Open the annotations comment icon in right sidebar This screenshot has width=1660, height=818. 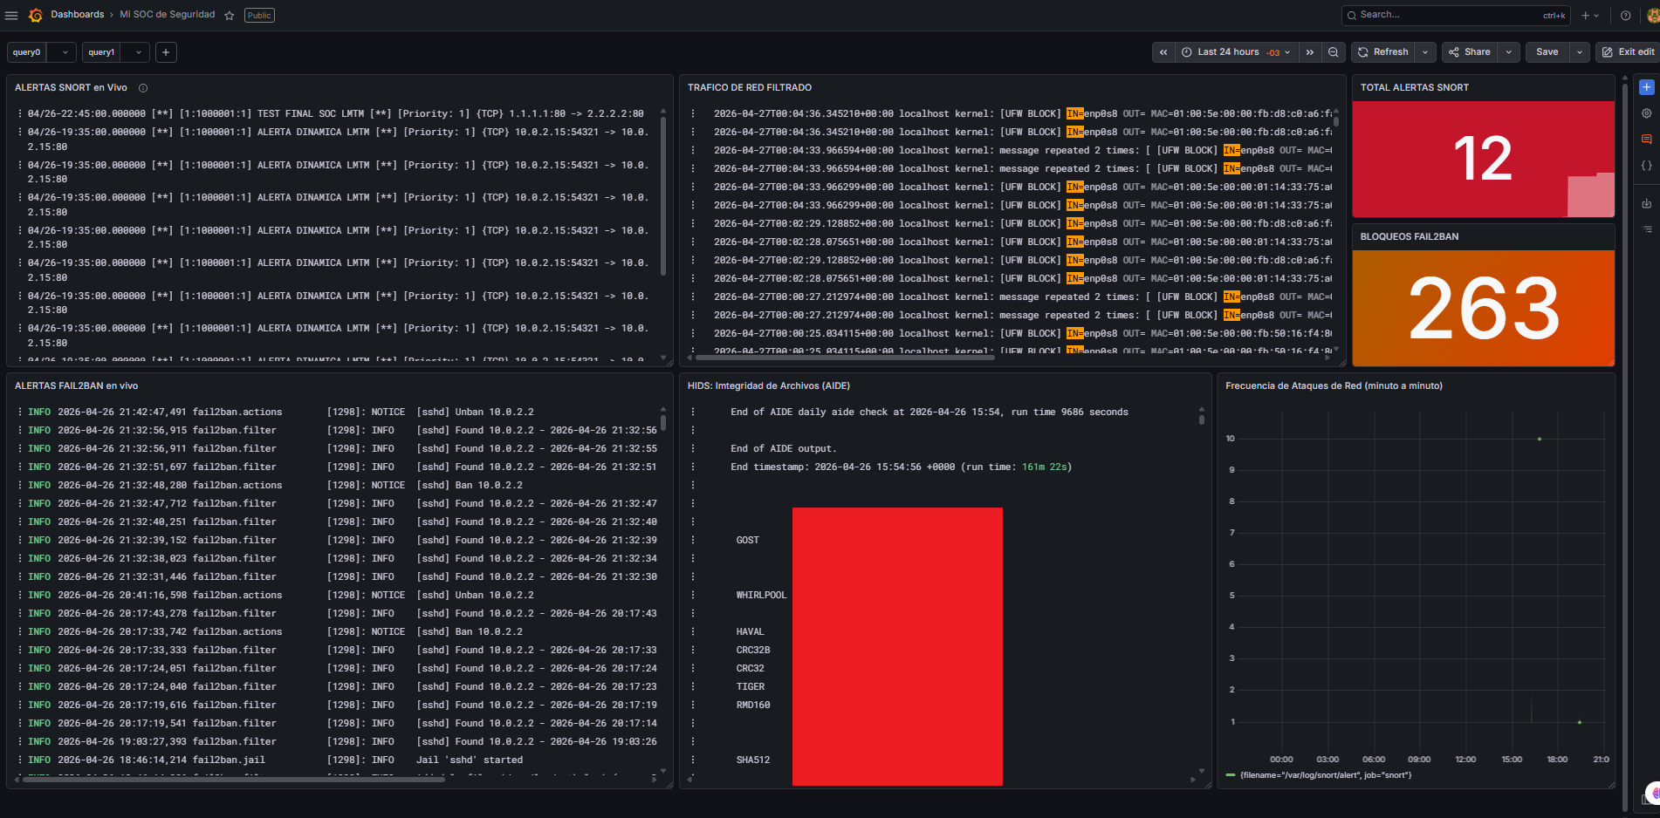point(1647,139)
